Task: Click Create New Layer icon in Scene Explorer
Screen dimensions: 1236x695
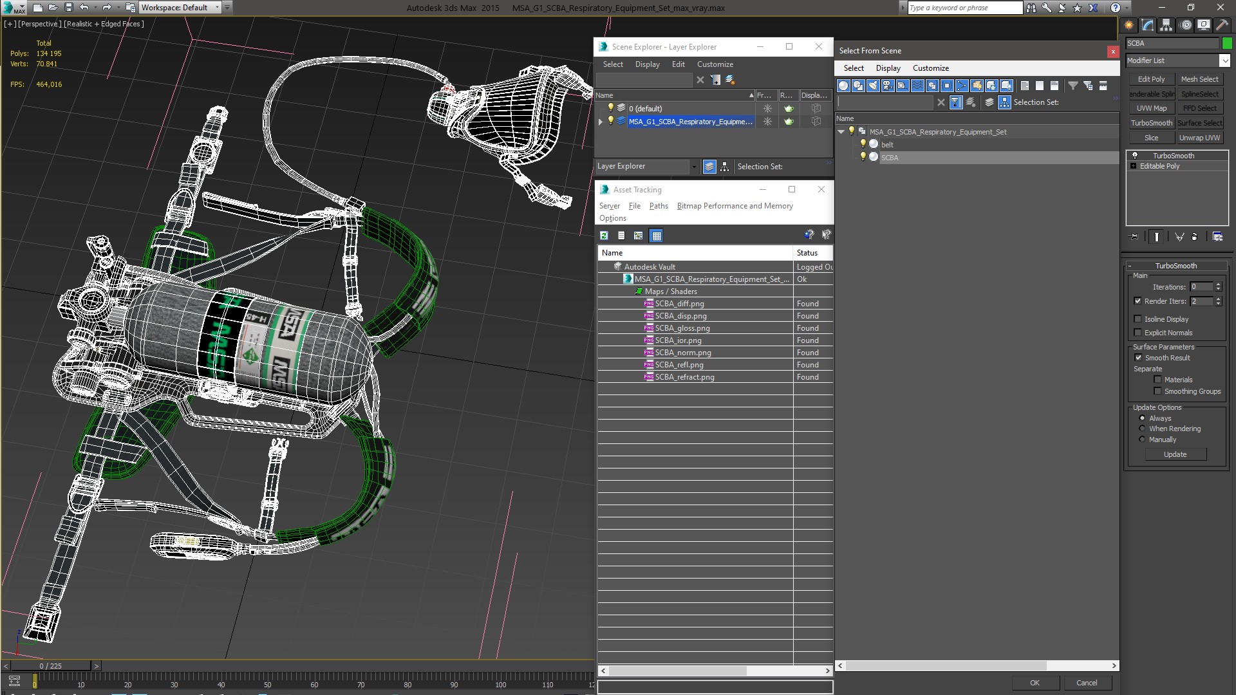Action: (x=729, y=80)
